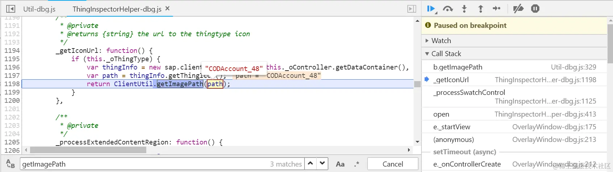This screenshot has width=613, height=172.
Task: Click the highlighted path variable on line 1198
Action: (x=215, y=84)
